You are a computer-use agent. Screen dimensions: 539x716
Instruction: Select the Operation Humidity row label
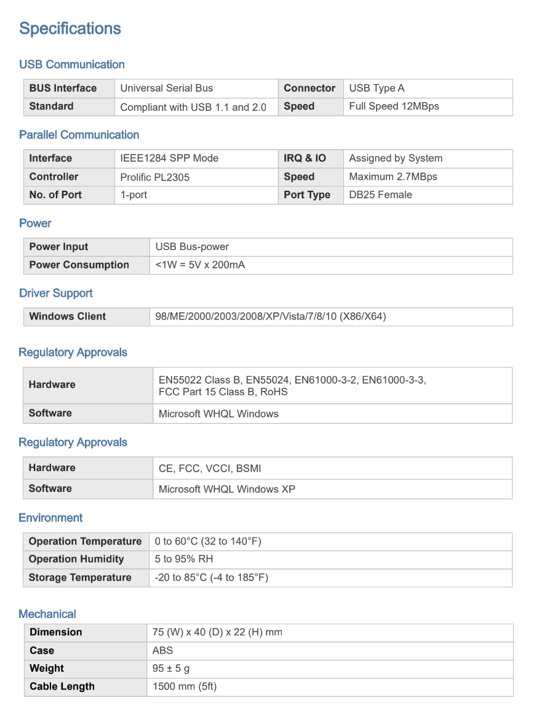coord(76,559)
